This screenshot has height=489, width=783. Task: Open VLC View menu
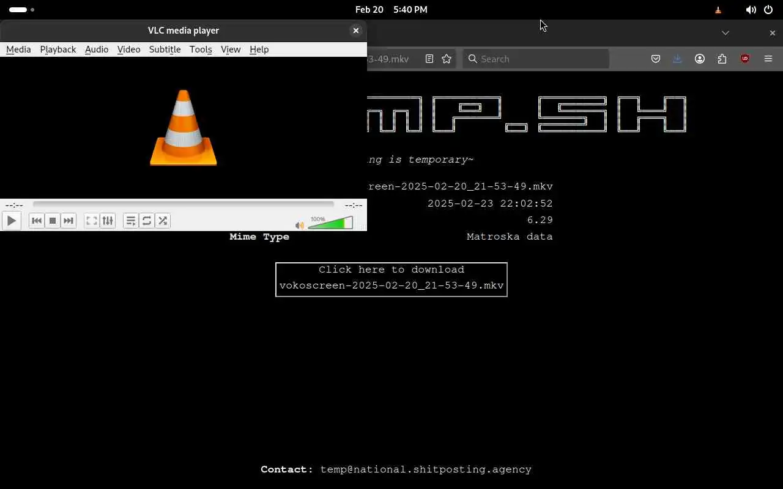click(x=231, y=50)
